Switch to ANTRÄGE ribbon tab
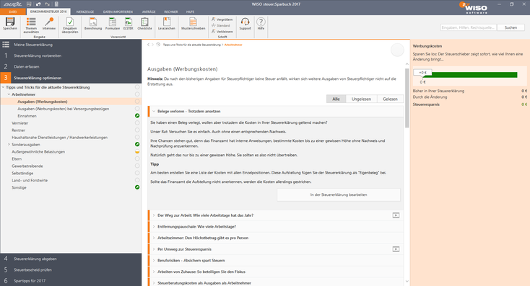The image size is (530, 286). click(x=149, y=12)
